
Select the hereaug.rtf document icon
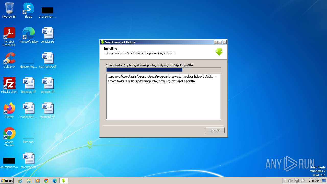tap(28, 85)
